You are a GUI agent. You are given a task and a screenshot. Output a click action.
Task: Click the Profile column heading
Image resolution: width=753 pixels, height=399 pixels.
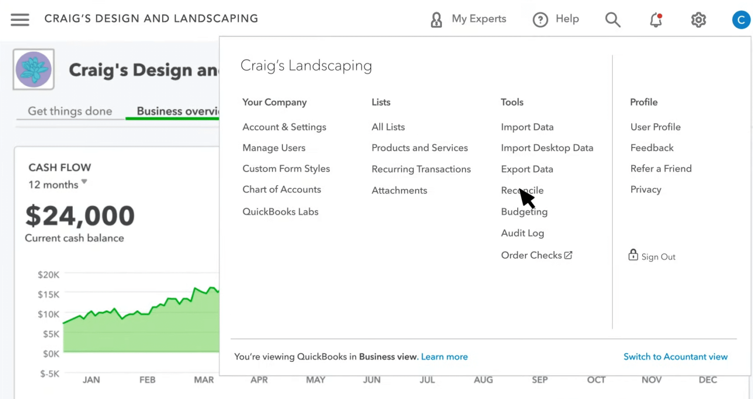[x=644, y=102]
